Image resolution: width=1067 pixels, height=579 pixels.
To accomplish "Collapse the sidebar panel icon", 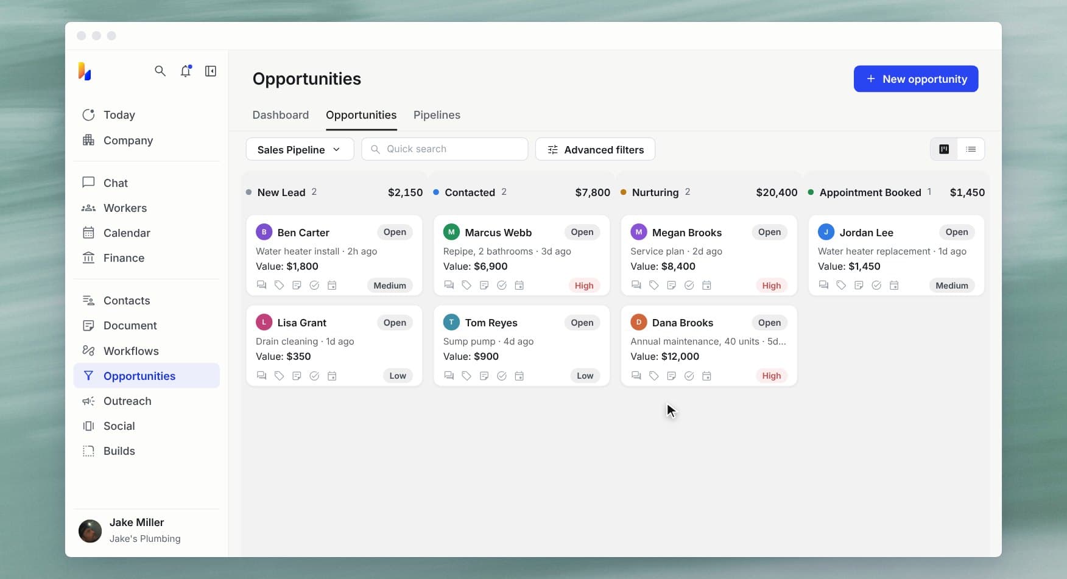I will pyautogui.click(x=211, y=71).
